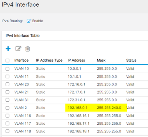Click IP address 192.168.18.1
This screenshot has height=137, width=148.
(x=78, y=131)
